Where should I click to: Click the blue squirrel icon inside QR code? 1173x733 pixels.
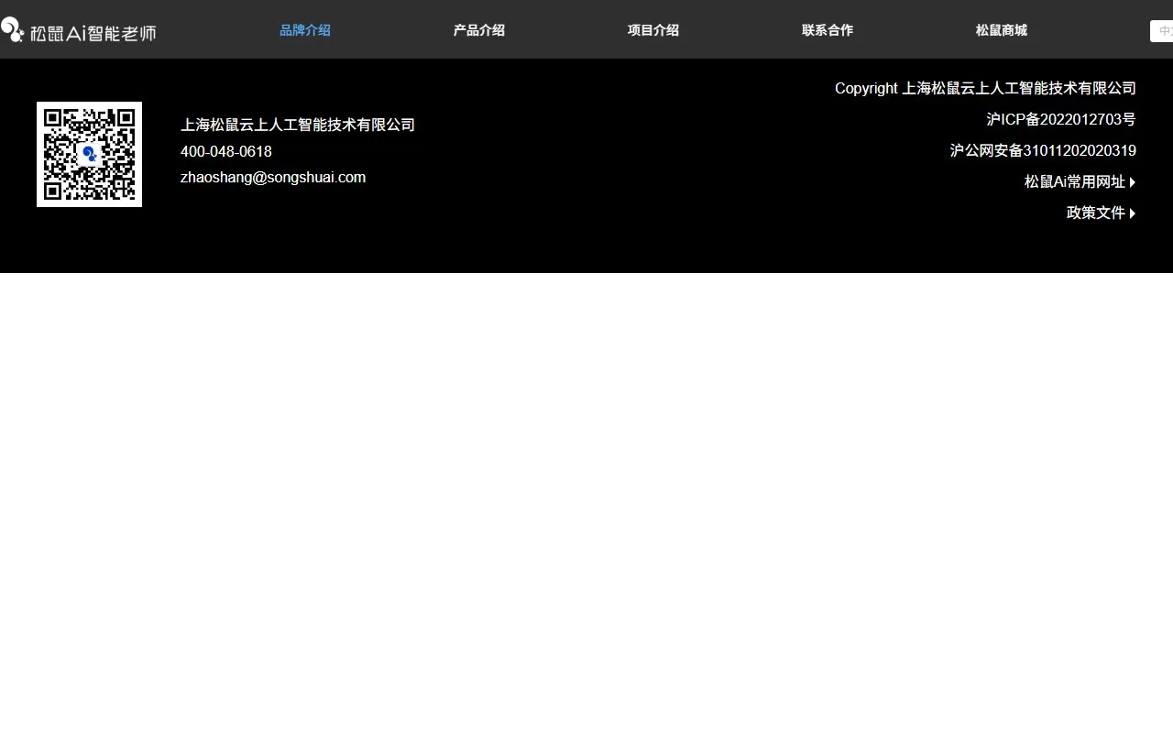click(x=89, y=154)
